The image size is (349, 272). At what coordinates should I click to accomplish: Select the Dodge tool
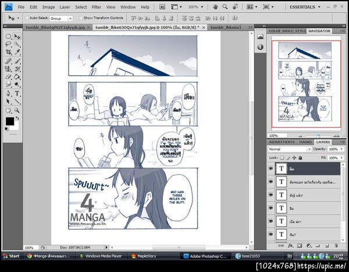pos(17,85)
